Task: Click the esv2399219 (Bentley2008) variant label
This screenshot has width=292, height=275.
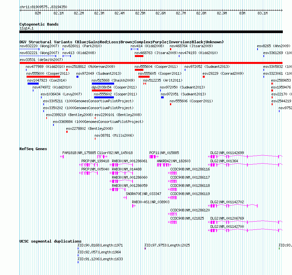Action: [x=70, y=115]
